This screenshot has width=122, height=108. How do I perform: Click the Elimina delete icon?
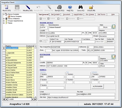(49, 7)
